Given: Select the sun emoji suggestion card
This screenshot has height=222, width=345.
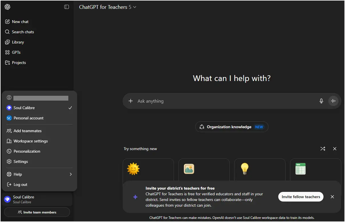Looking at the screenshot, I should [x=148, y=169].
